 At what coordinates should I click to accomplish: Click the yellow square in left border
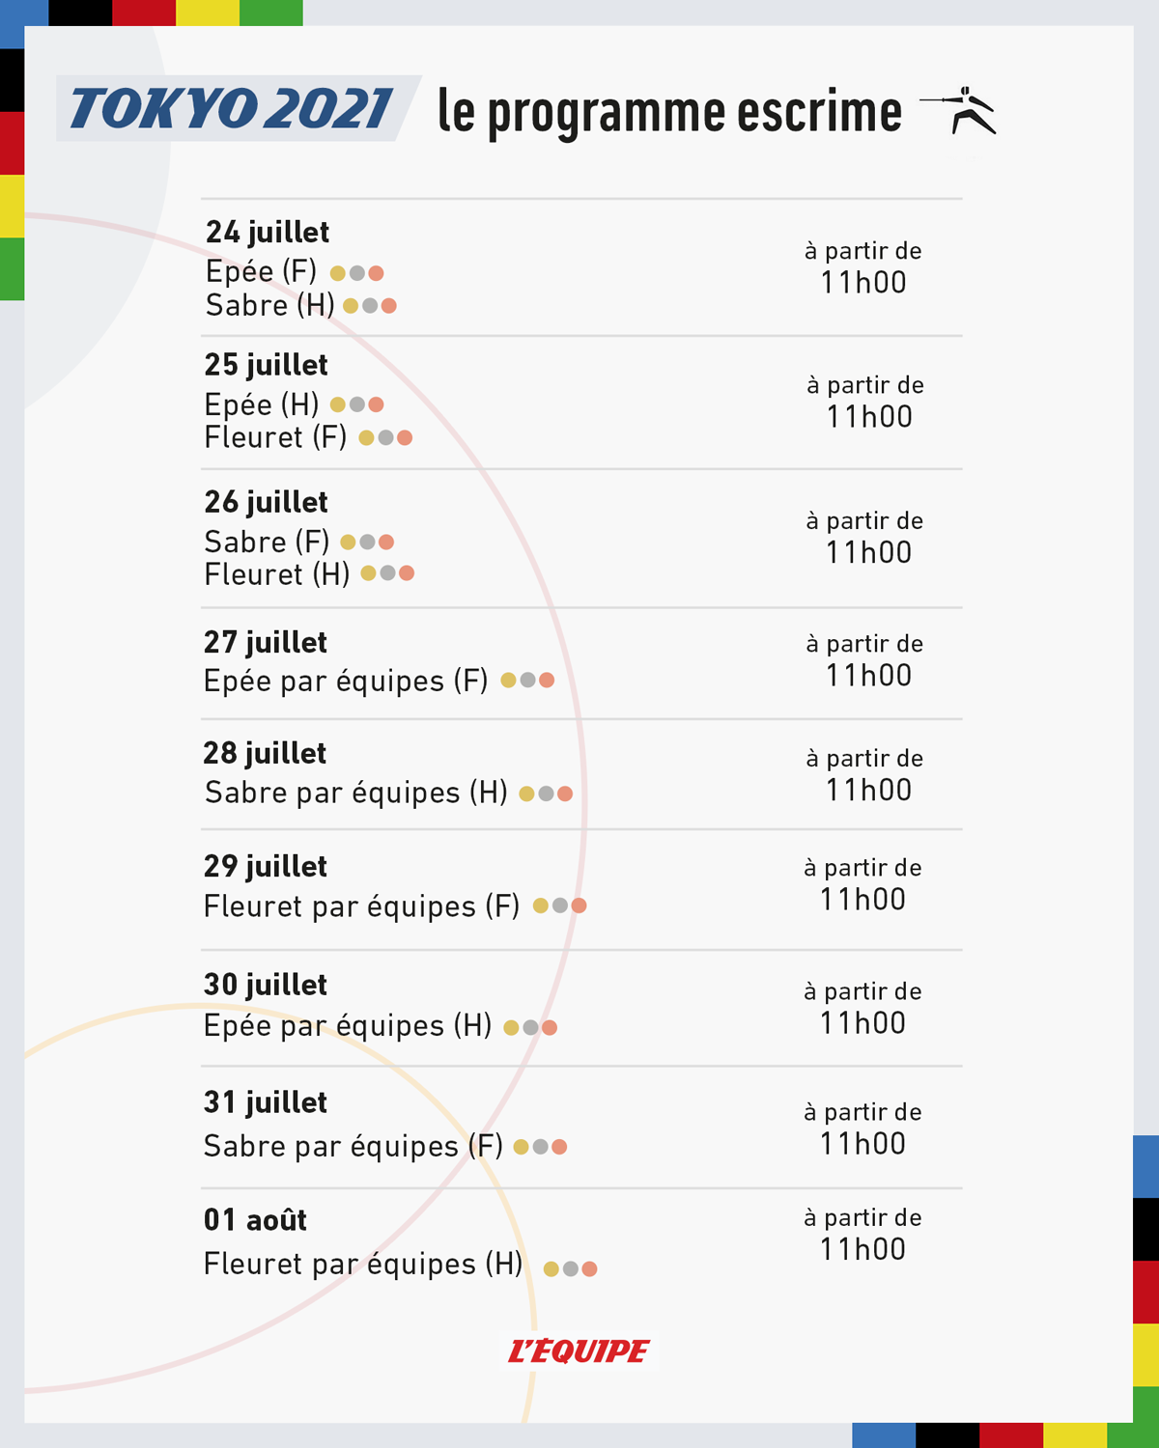[x=12, y=206]
